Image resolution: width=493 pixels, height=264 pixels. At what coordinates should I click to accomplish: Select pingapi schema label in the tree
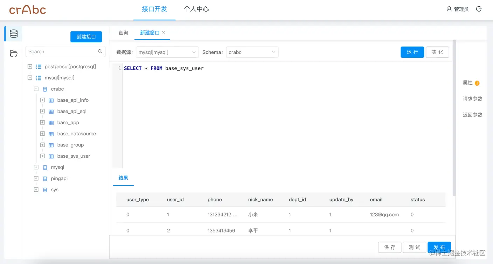tap(59, 179)
